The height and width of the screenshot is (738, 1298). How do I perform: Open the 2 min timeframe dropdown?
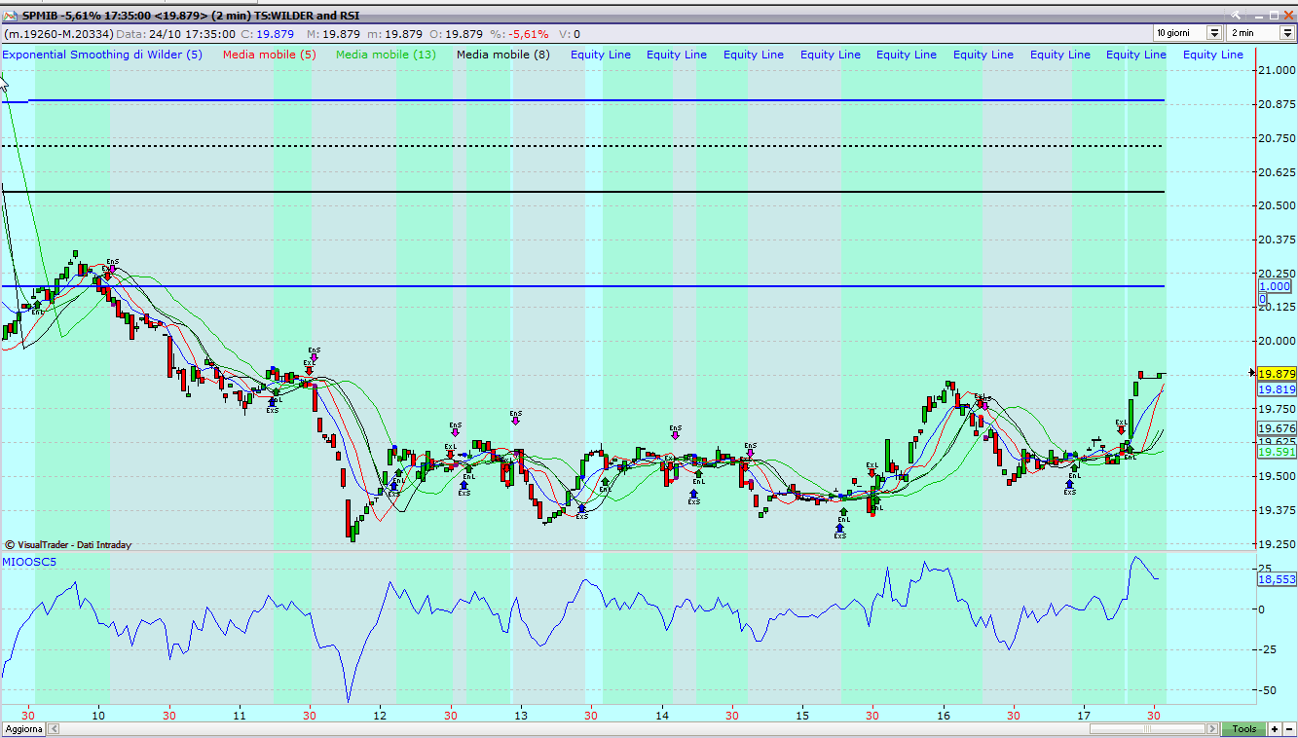(1289, 32)
